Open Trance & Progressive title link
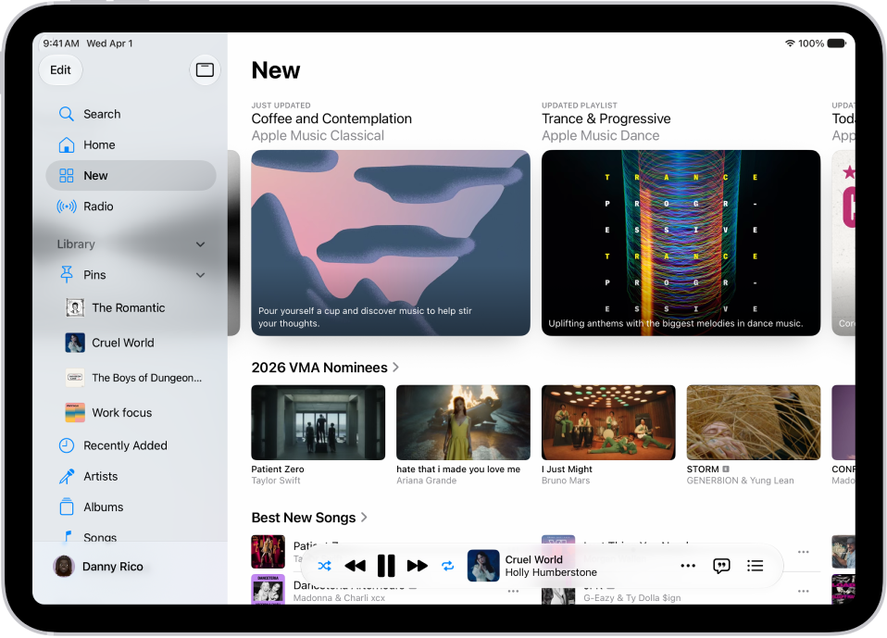The image size is (887, 638). (606, 119)
